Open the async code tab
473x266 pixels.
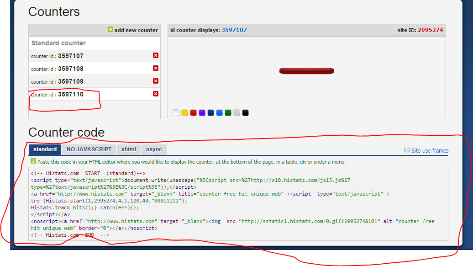click(154, 149)
